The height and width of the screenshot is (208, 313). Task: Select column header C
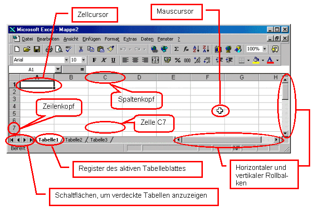[x=105, y=77]
